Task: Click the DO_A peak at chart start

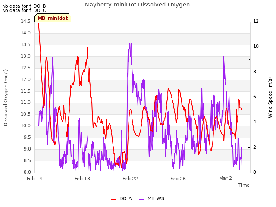Action: [39, 23]
